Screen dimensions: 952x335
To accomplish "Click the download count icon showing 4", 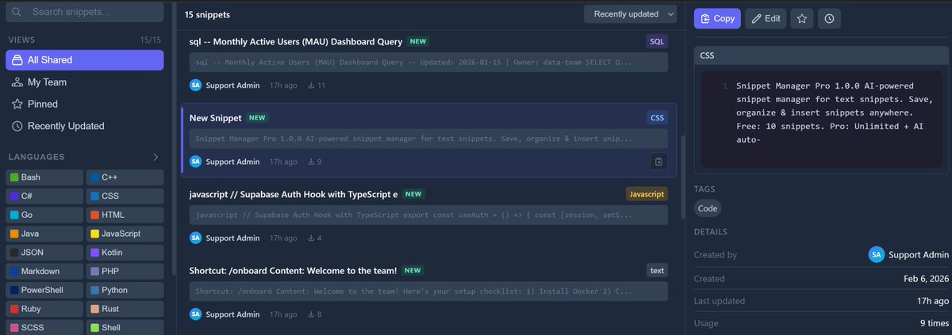I will click(x=311, y=238).
